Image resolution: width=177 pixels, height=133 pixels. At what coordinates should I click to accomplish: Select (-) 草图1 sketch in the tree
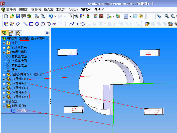coord(22,110)
